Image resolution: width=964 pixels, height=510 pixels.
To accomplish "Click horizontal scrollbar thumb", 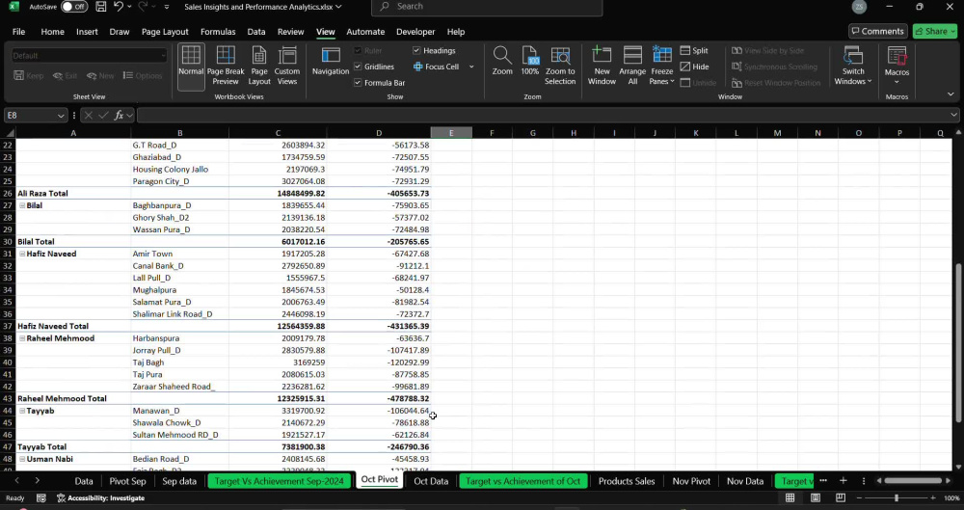I will pyautogui.click(x=914, y=480).
